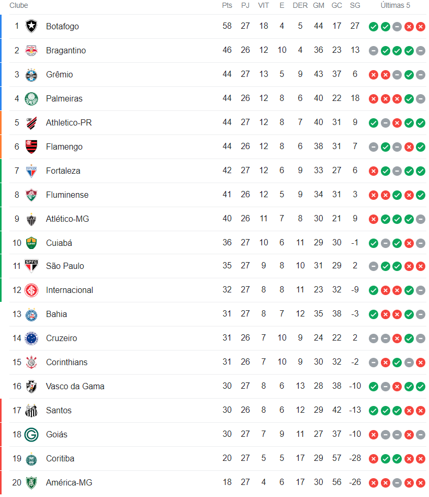429x497 pixels.
Task: Click the Bragantino club crest icon
Action: point(31,50)
